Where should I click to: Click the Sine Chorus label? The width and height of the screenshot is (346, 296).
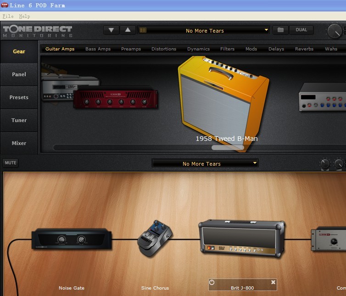coord(155,288)
